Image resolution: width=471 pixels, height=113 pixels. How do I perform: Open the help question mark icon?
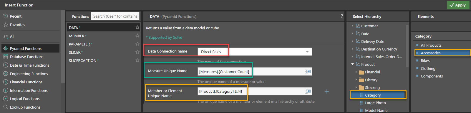click(342, 16)
